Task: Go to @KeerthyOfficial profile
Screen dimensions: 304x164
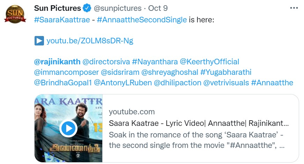Action: pos(209,62)
